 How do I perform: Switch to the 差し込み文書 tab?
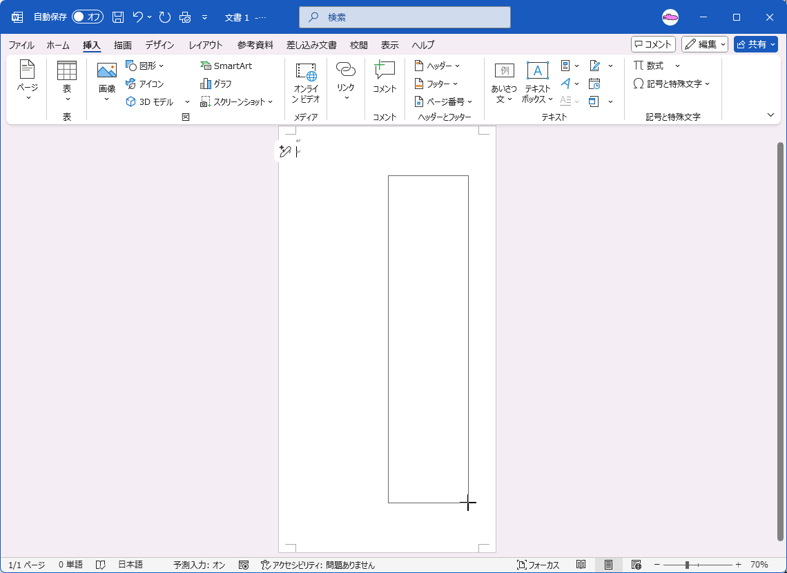[311, 45]
